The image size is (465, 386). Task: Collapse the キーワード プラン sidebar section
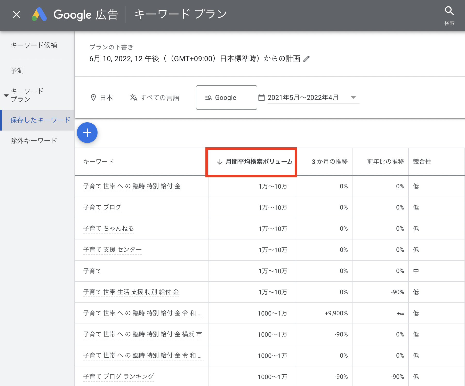tap(6, 95)
